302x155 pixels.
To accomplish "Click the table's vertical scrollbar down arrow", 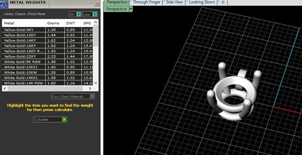I will 96,83.
